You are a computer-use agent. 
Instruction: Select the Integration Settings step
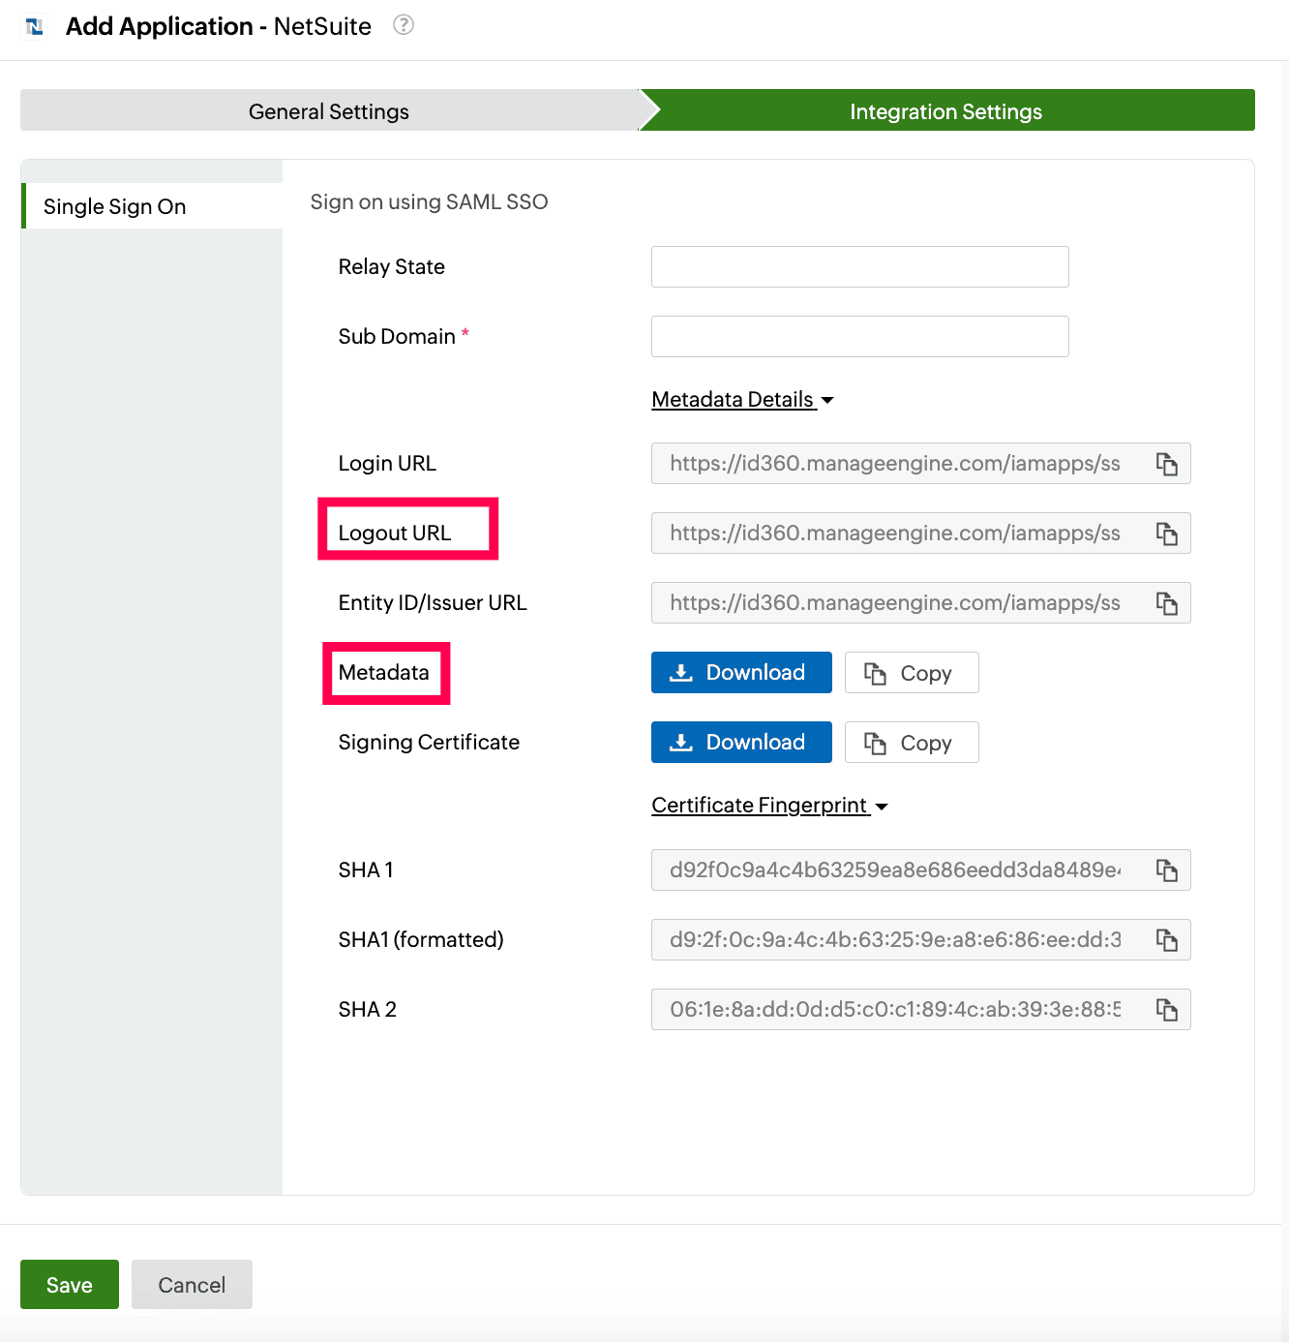tap(945, 111)
